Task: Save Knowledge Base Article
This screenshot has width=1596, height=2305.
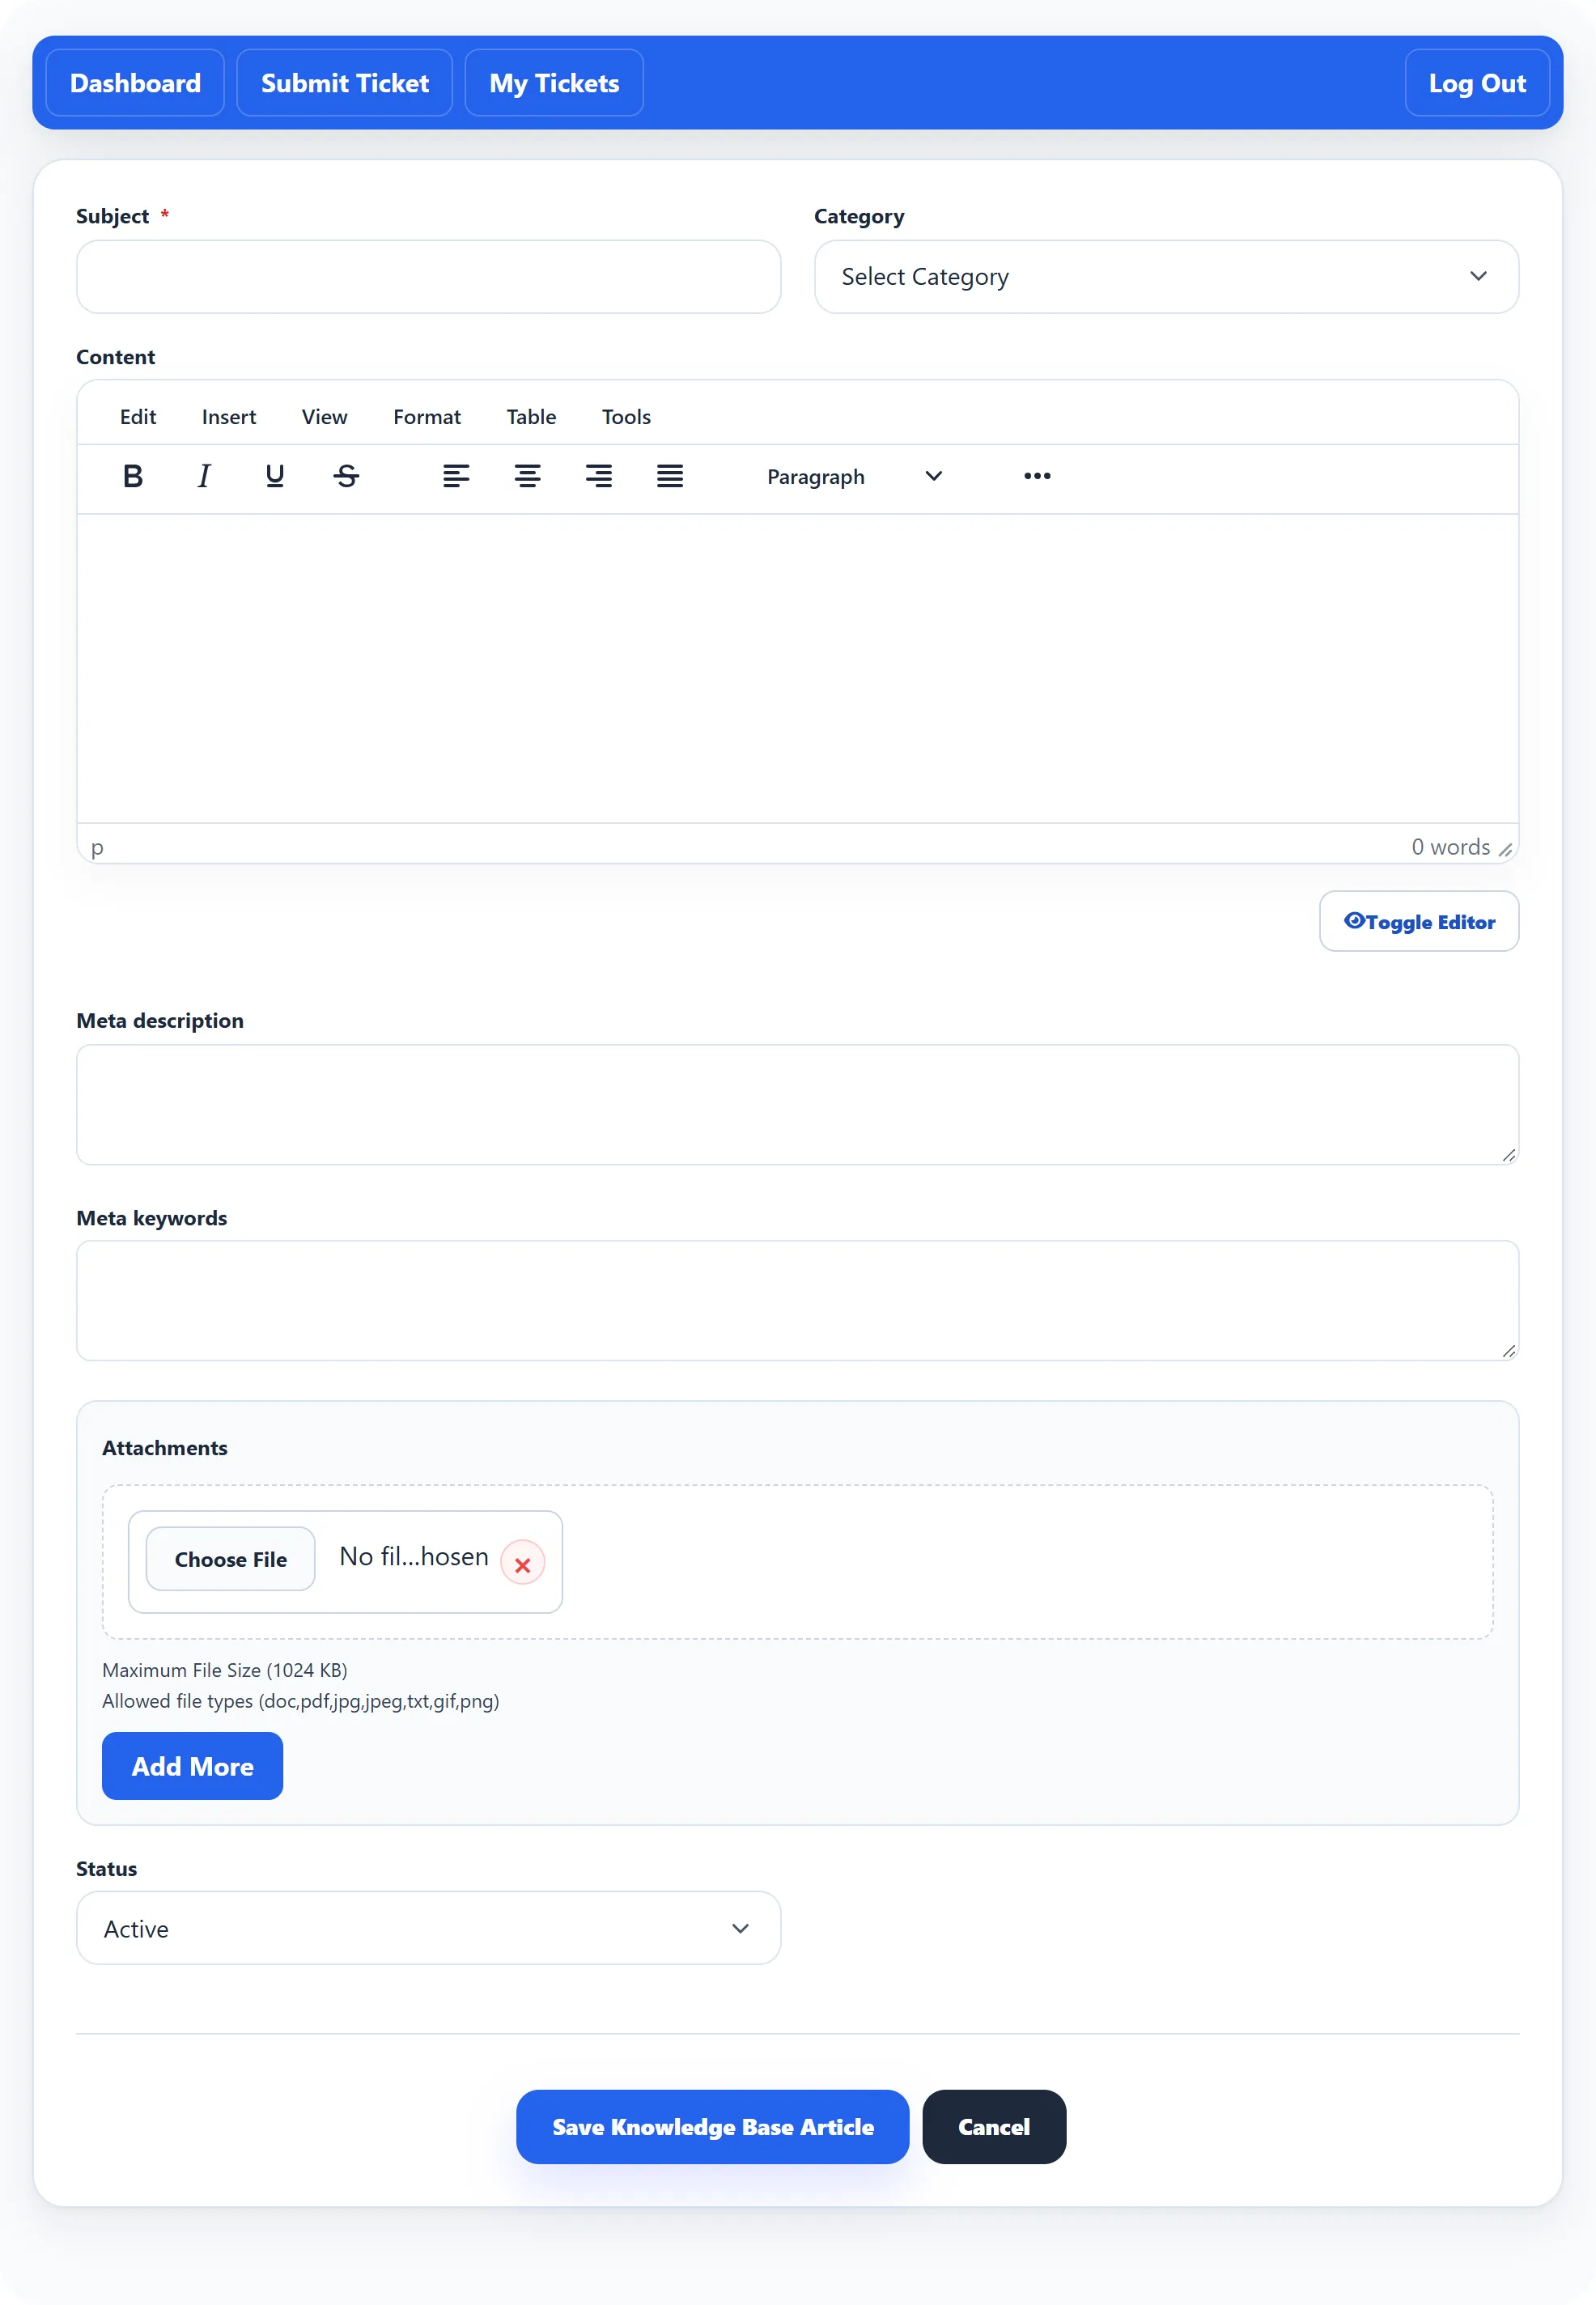Action: click(712, 2127)
